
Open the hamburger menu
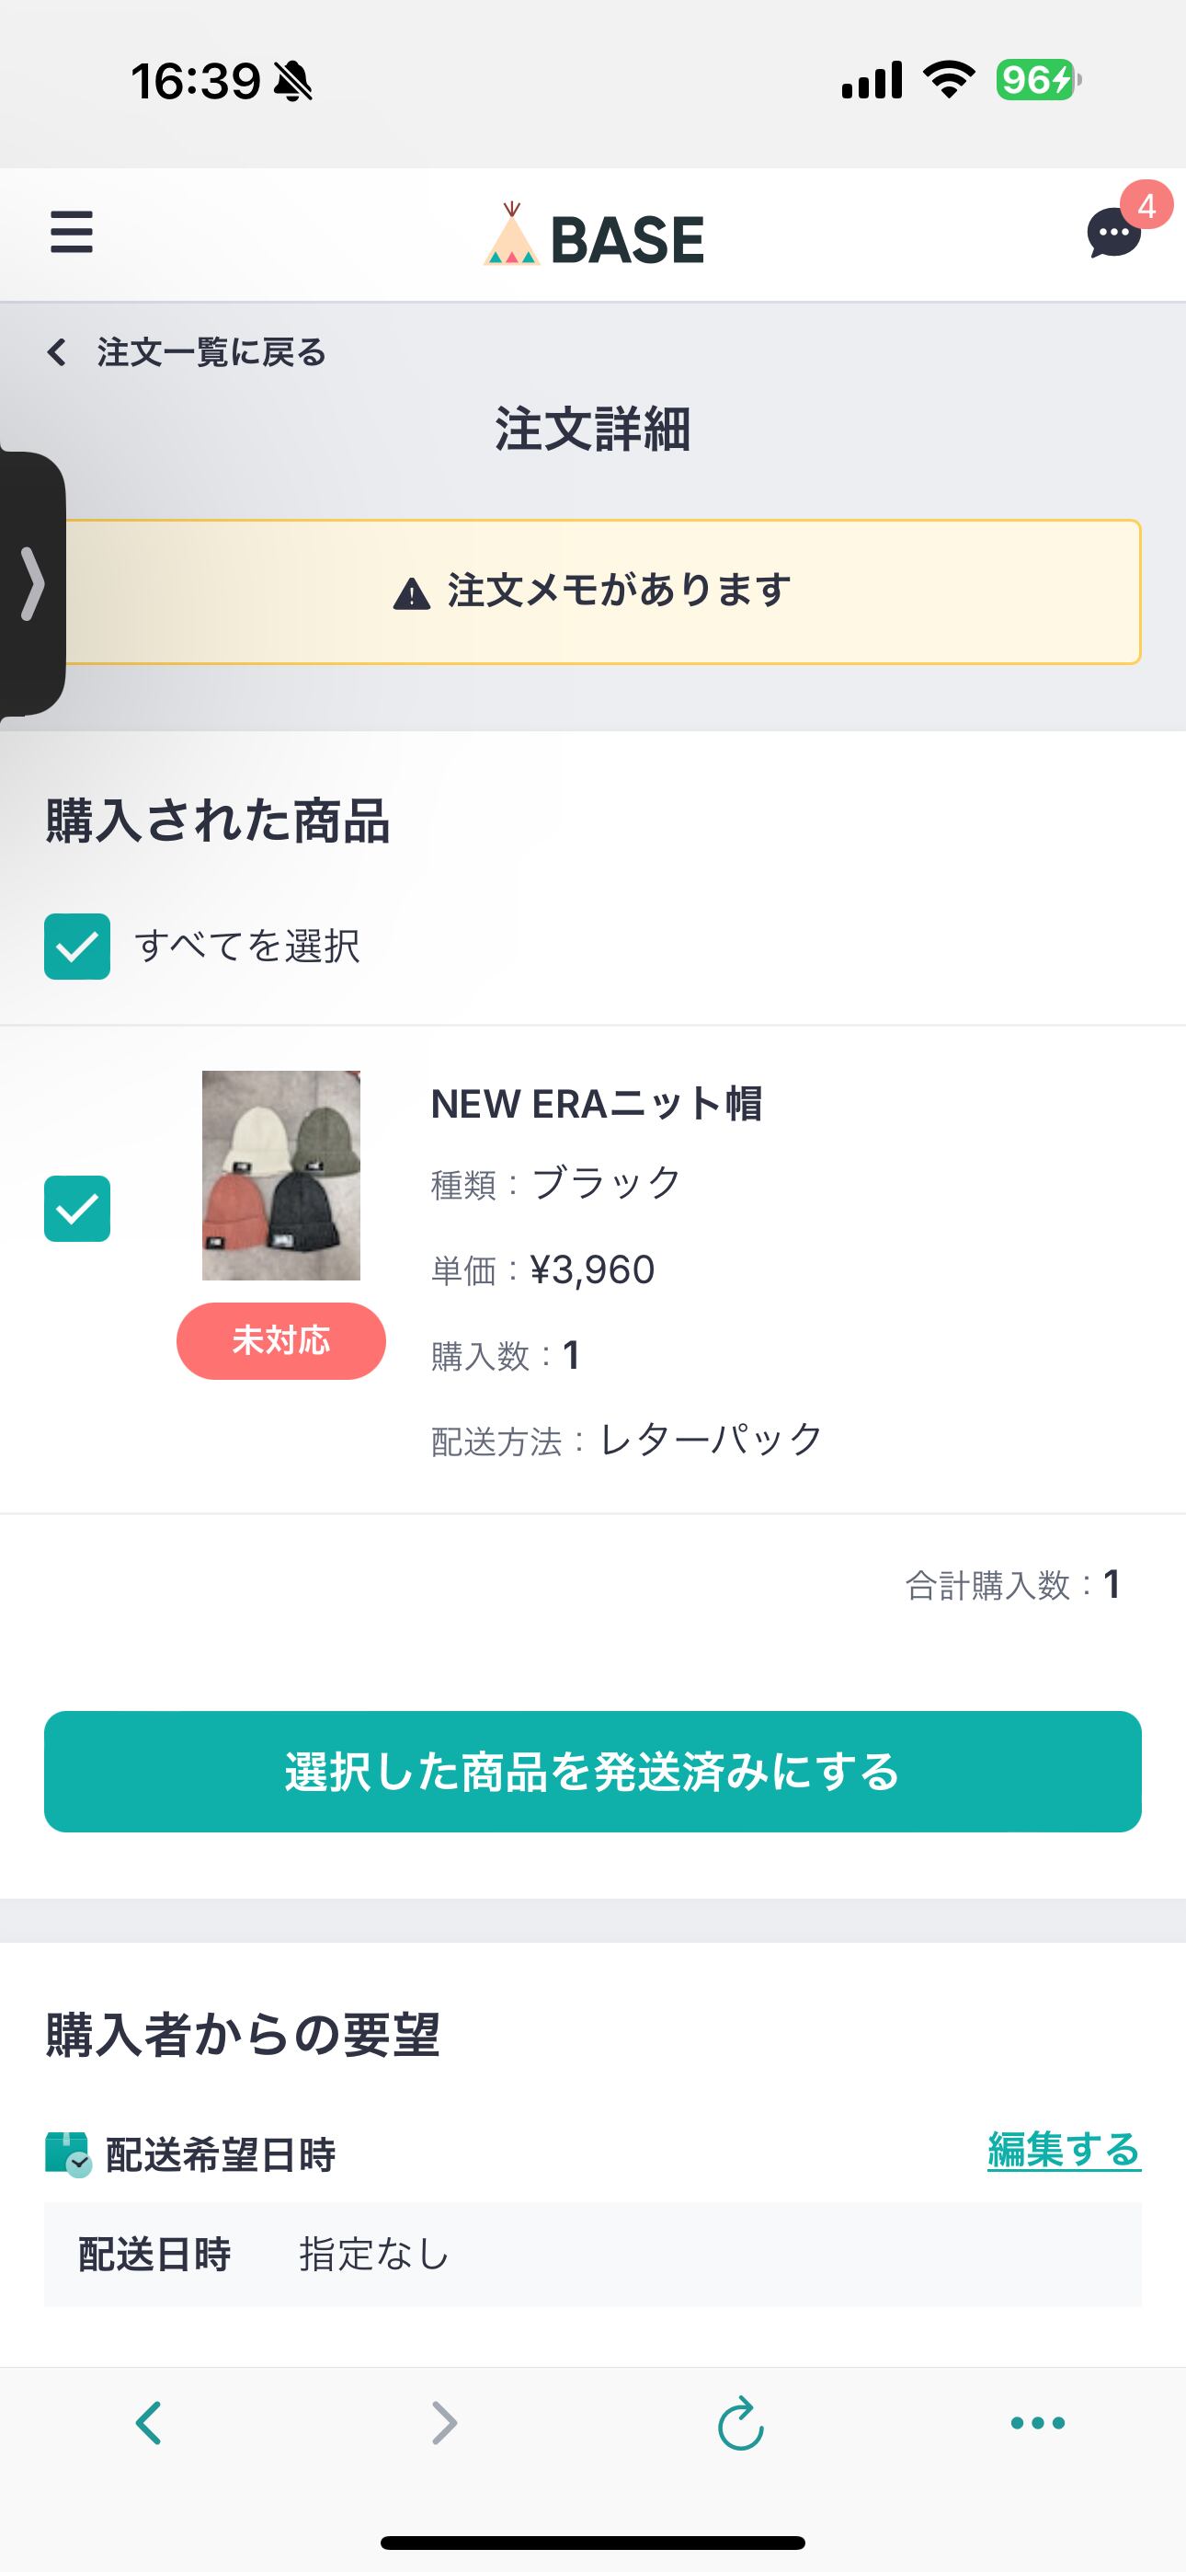(72, 232)
